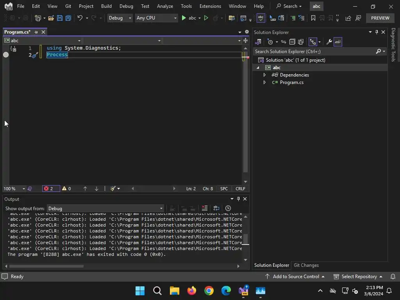Collapse All nodes in Solution Explorer toolbar
This screenshot has width=400, height=300.
tap(292, 42)
